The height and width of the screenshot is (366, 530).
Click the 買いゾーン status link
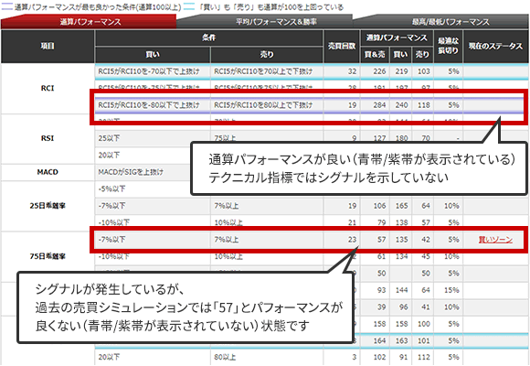click(495, 240)
